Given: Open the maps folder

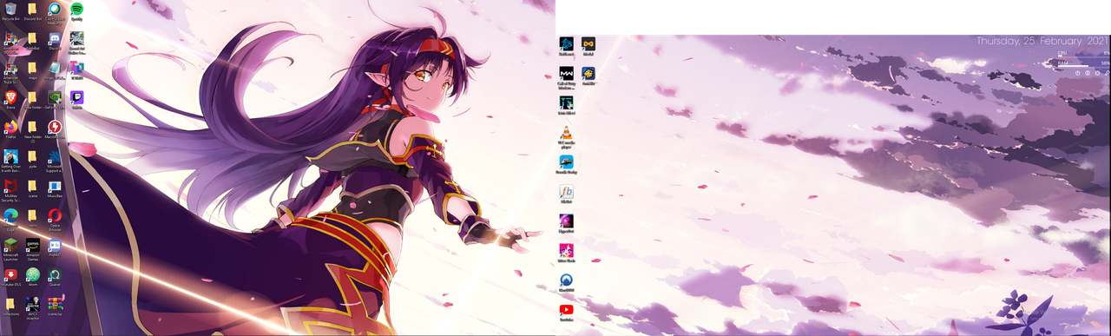Looking at the screenshot, I should tap(32, 70).
